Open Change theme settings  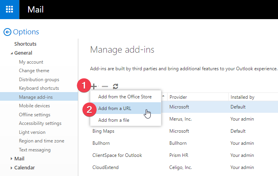[x=34, y=71]
